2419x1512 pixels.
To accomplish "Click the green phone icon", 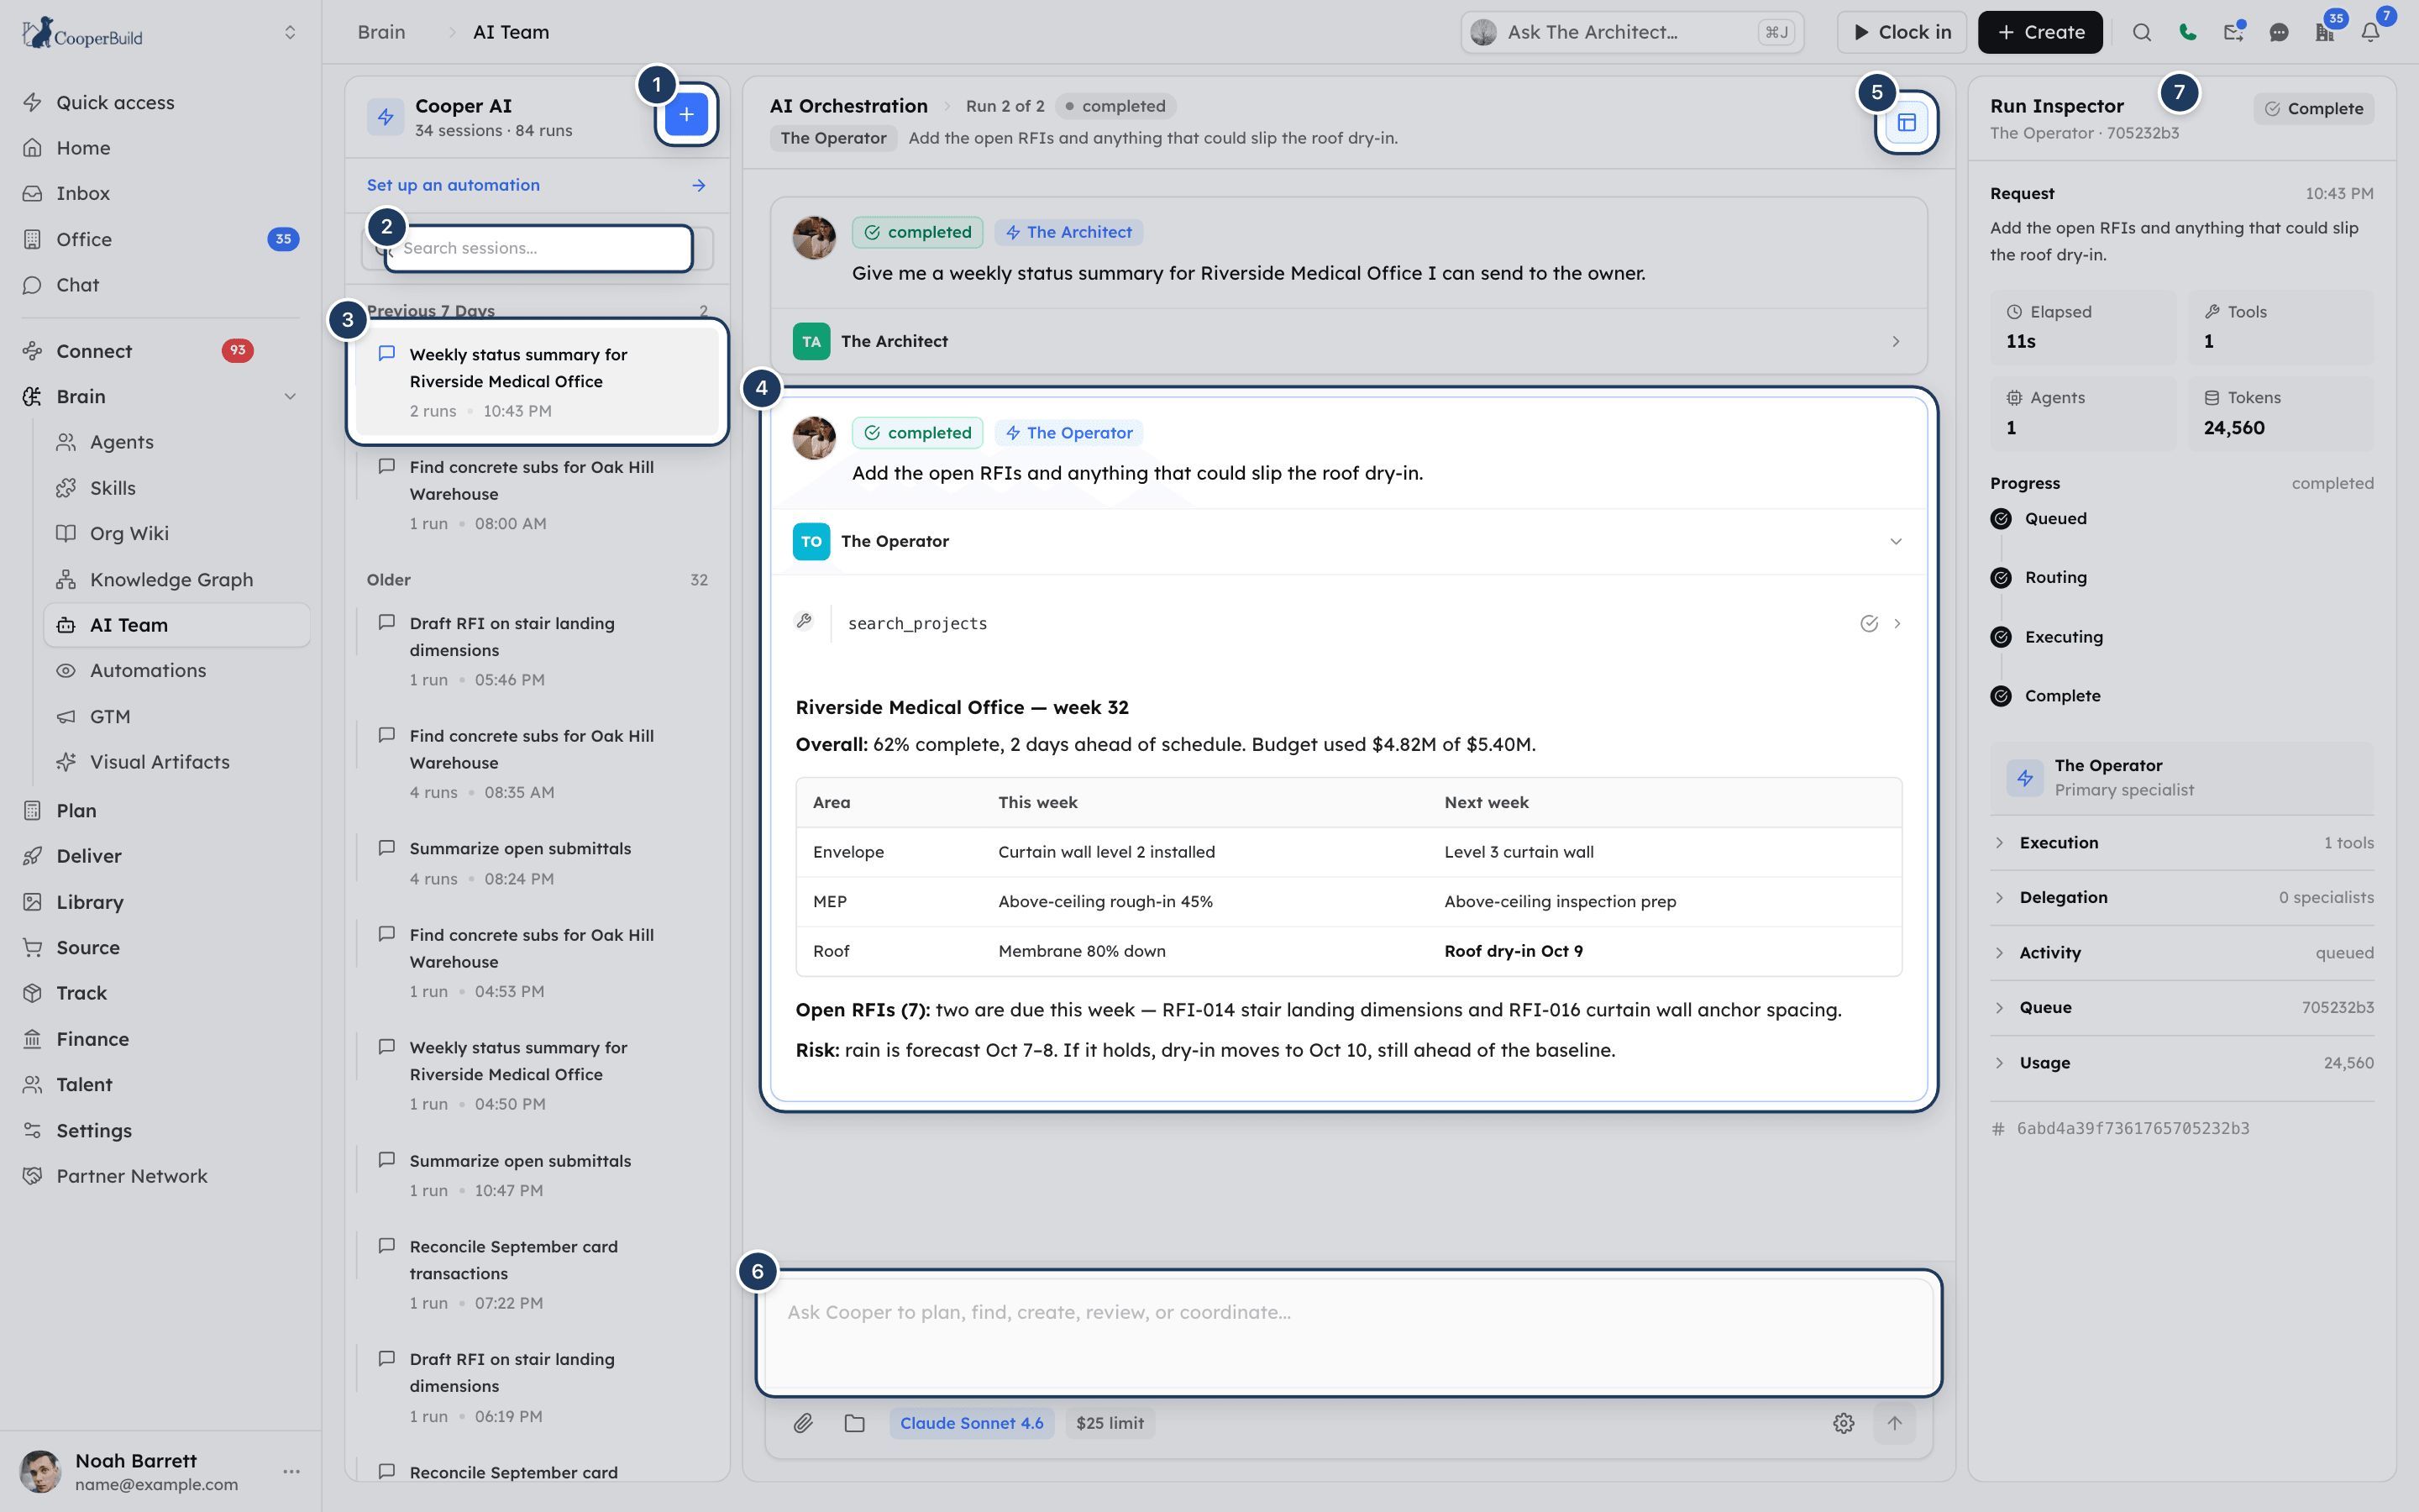I will click(x=2187, y=32).
